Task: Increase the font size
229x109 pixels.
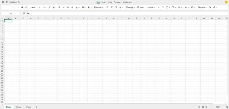Action: tap(50, 8)
